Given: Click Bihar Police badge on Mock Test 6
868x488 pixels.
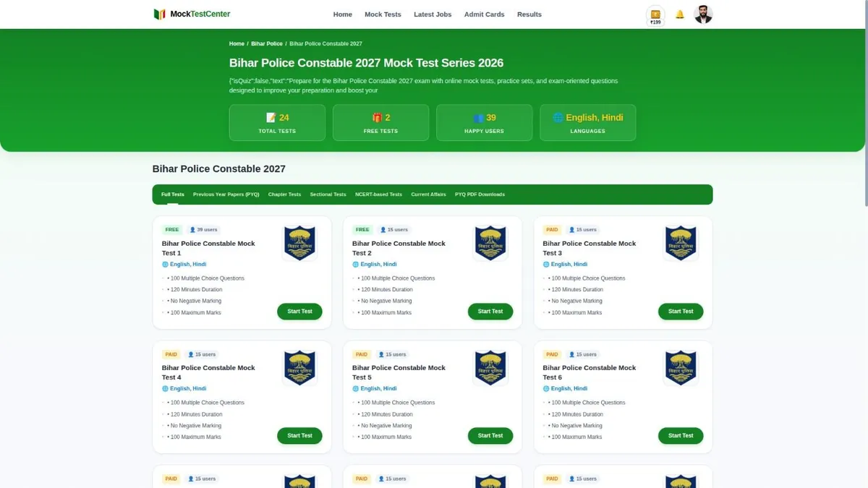Looking at the screenshot, I should [x=681, y=367].
